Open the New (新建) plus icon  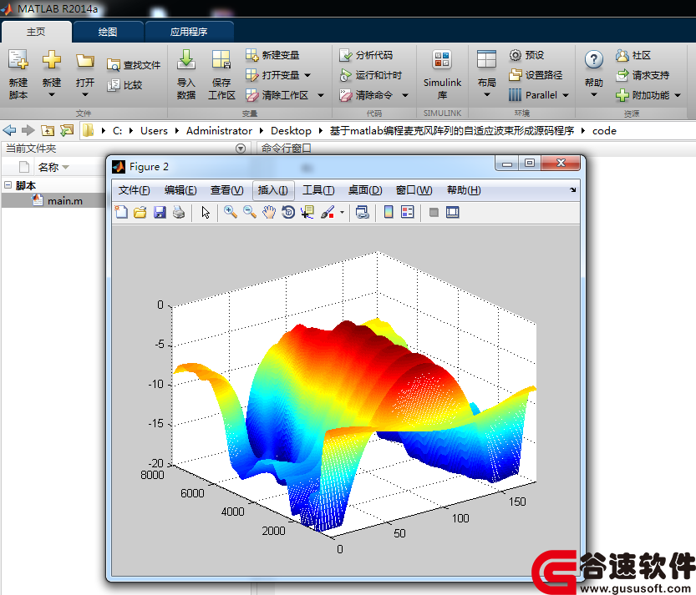point(52,60)
